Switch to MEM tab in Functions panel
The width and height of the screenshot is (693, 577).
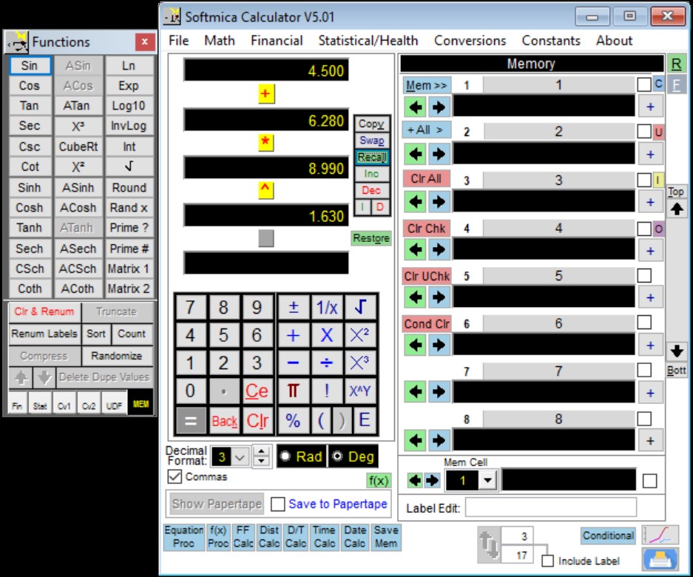click(x=141, y=403)
